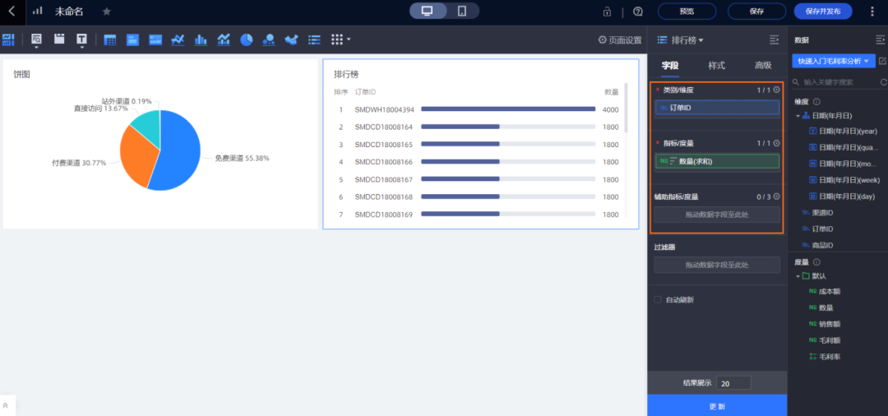
Task: Go back with the top-left arrow
Action: point(12,12)
